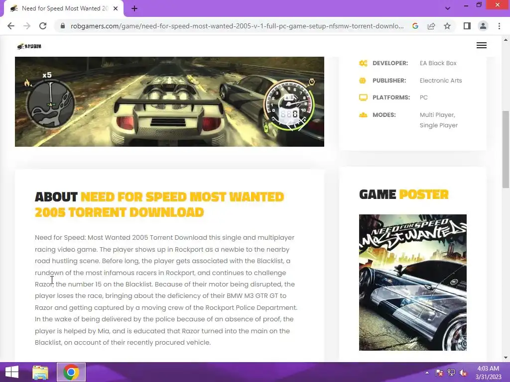The width and height of the screenshot is (510, 382).
Task: Reload the current page
Action: 43,26
